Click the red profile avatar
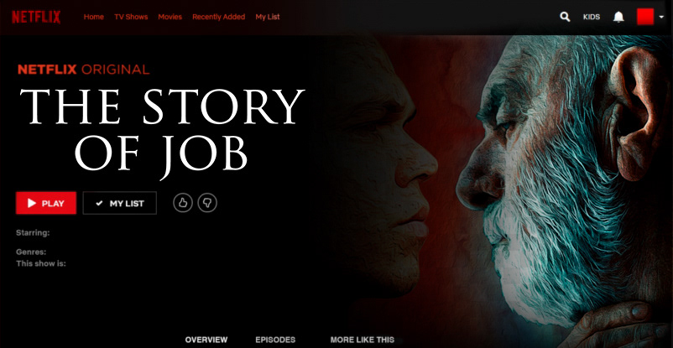 click(645, 17)
